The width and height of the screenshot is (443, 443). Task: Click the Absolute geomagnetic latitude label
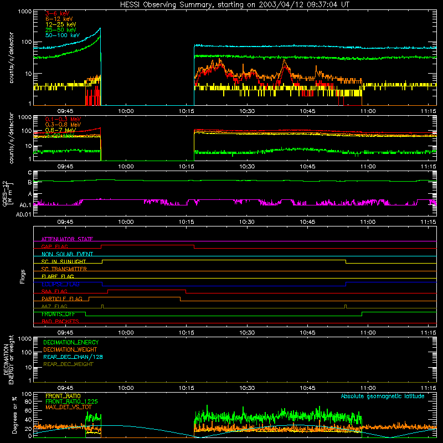(x=383, y=396)
